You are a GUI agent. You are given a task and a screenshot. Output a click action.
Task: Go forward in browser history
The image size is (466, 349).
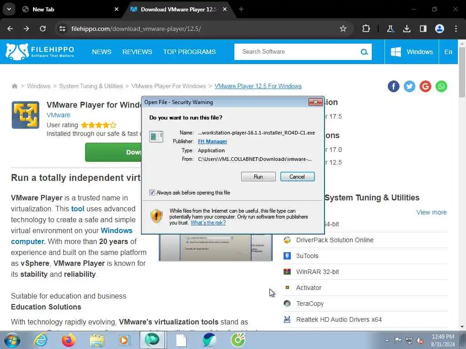pyautogui.click(x=26, y=29)
